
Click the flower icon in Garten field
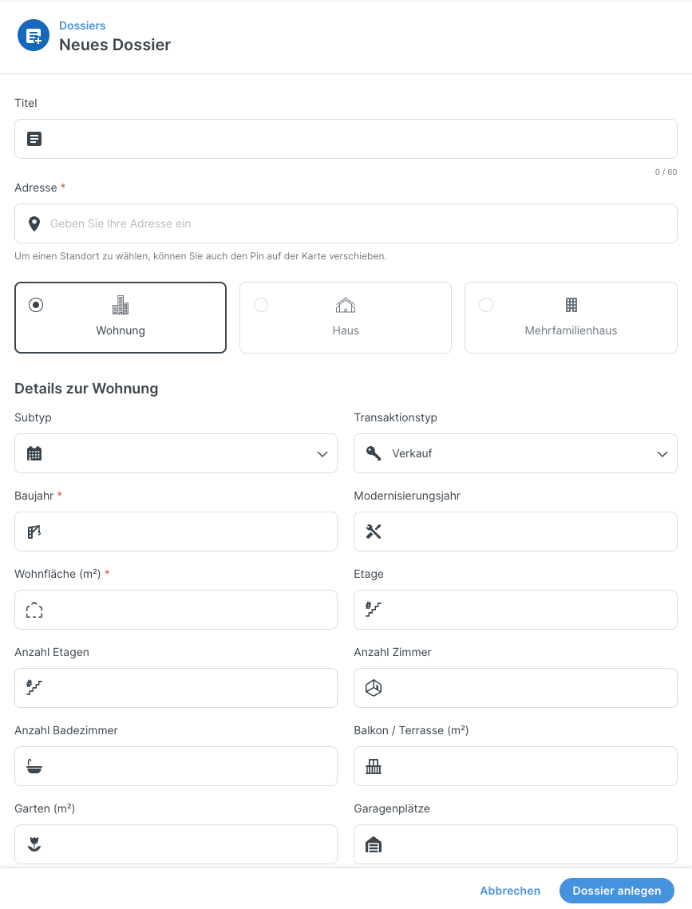34,844
